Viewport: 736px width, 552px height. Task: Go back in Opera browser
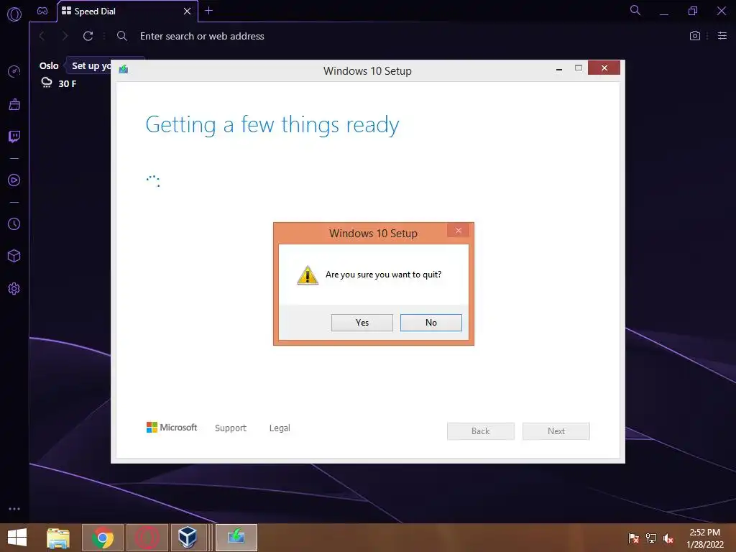coord(42,36)
